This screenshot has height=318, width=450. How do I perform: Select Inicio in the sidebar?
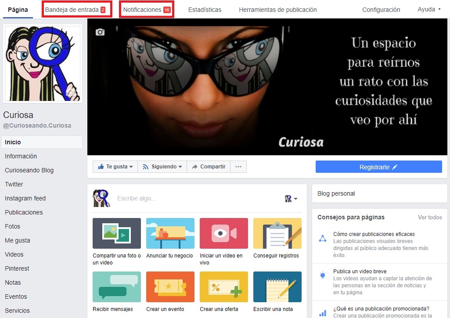(42, 142)
